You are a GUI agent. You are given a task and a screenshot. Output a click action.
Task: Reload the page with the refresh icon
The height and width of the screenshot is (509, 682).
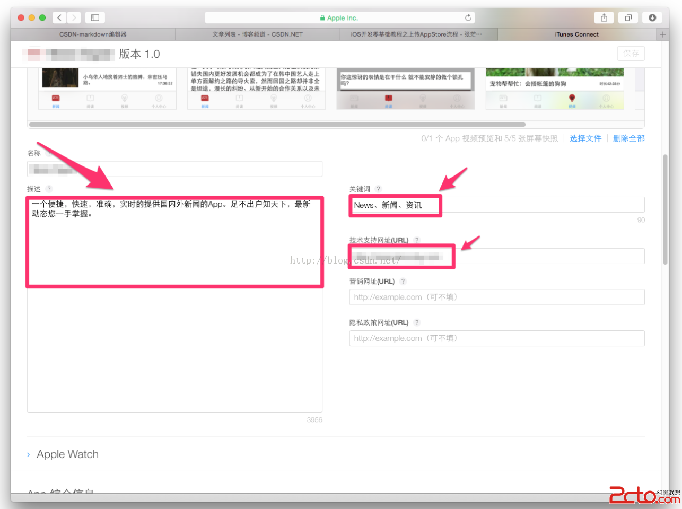pos(468,17)
